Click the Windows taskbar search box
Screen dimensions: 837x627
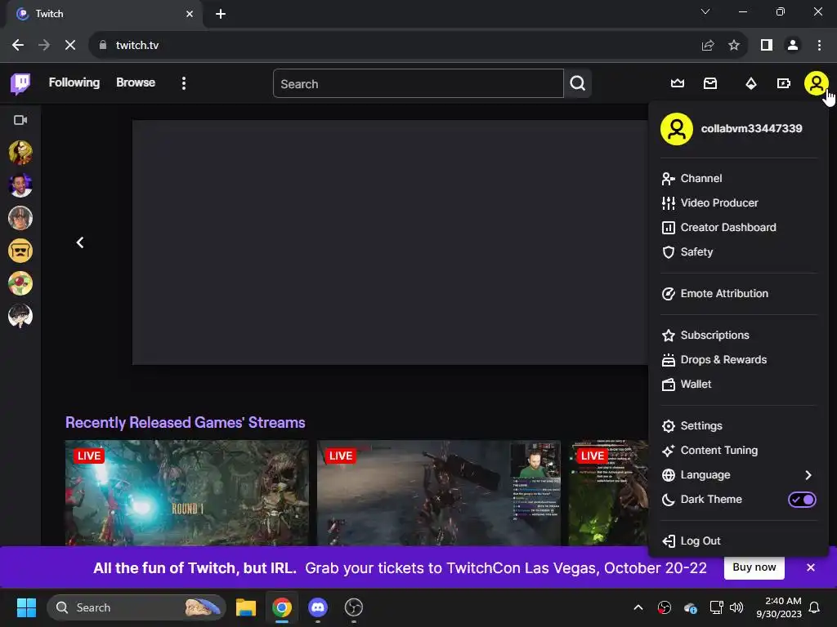pyautogui.click(x=137, y=607)
